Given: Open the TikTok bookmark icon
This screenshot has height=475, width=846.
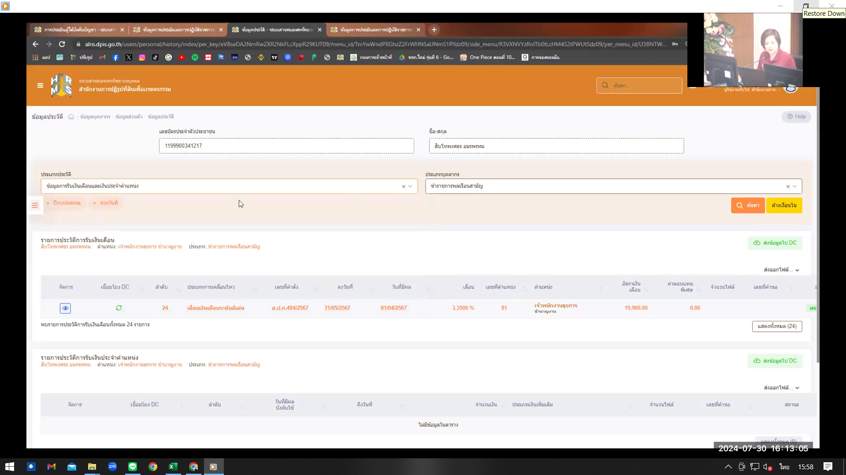Looking at the screenshot, I should (155, 57).
